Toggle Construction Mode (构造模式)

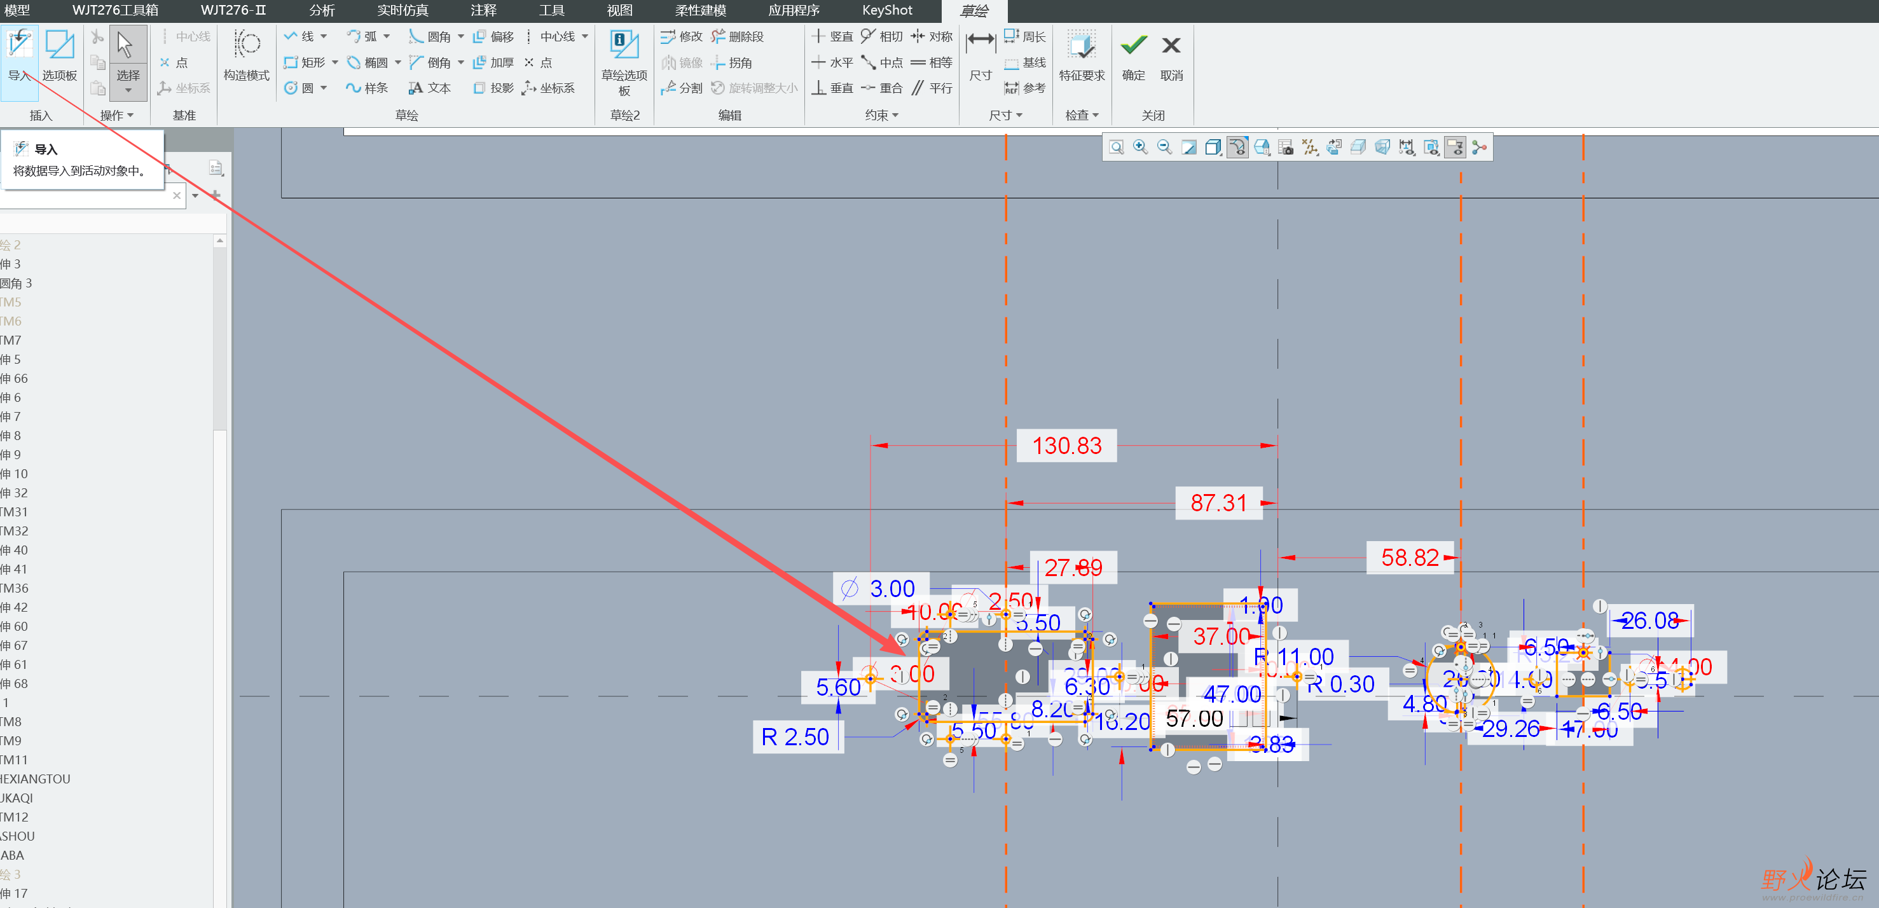click(247, 55)
